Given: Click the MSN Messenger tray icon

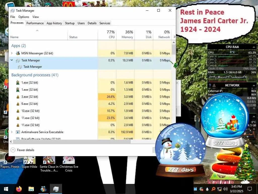Looking at the screenshot, I should tap(201, 189).
